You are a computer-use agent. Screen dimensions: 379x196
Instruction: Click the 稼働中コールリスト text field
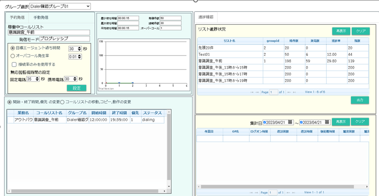pyautogui.click(x=49, y=33)
